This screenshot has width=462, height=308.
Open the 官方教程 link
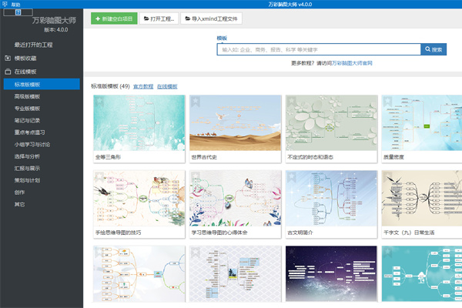coord(143,86)
